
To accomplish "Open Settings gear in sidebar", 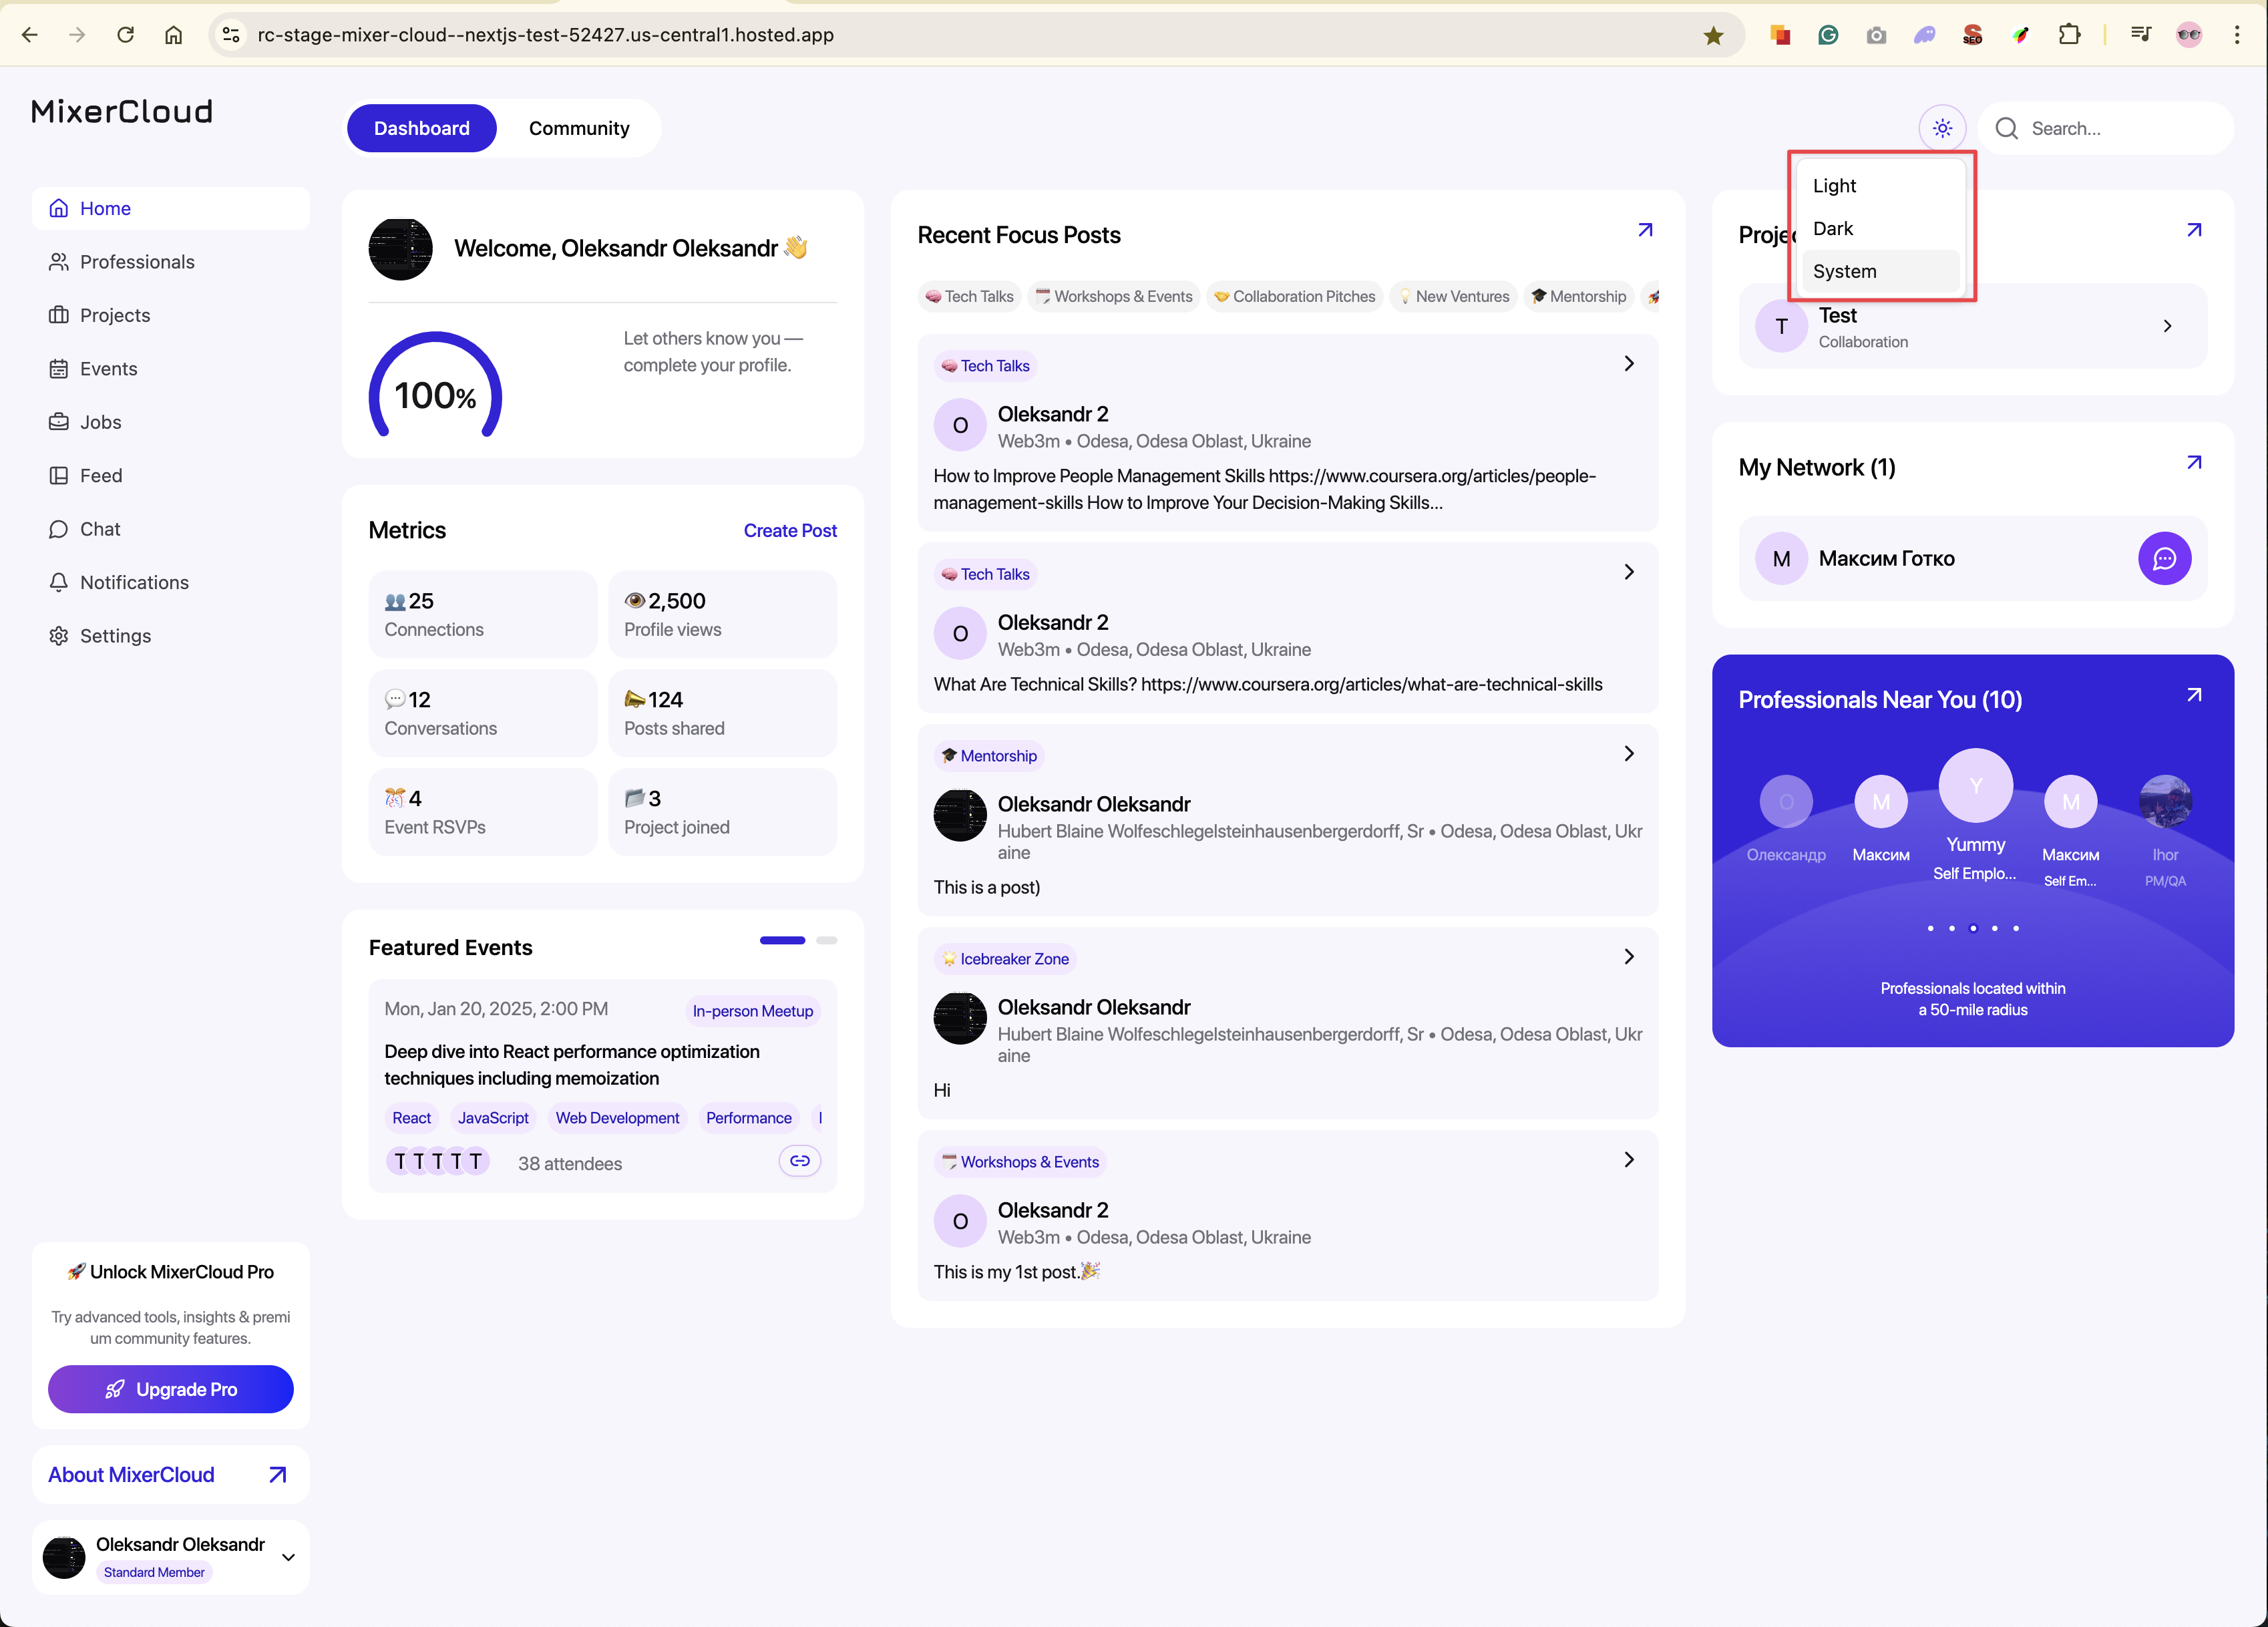I will point(59,636).
